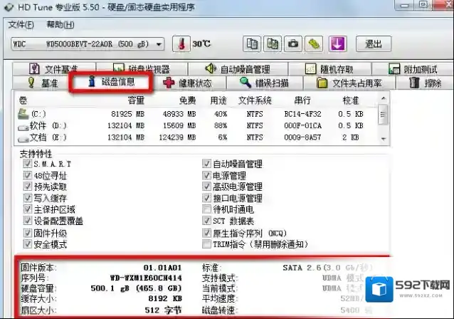Viewport: 454px width, 319px height.
Task: Click the purple download arrow icon
Action: 337,44
